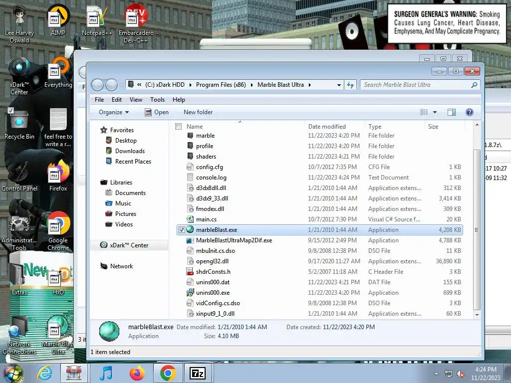Click the Windows Start orb
Screen dimensions: 511x383
coord(13,373)
